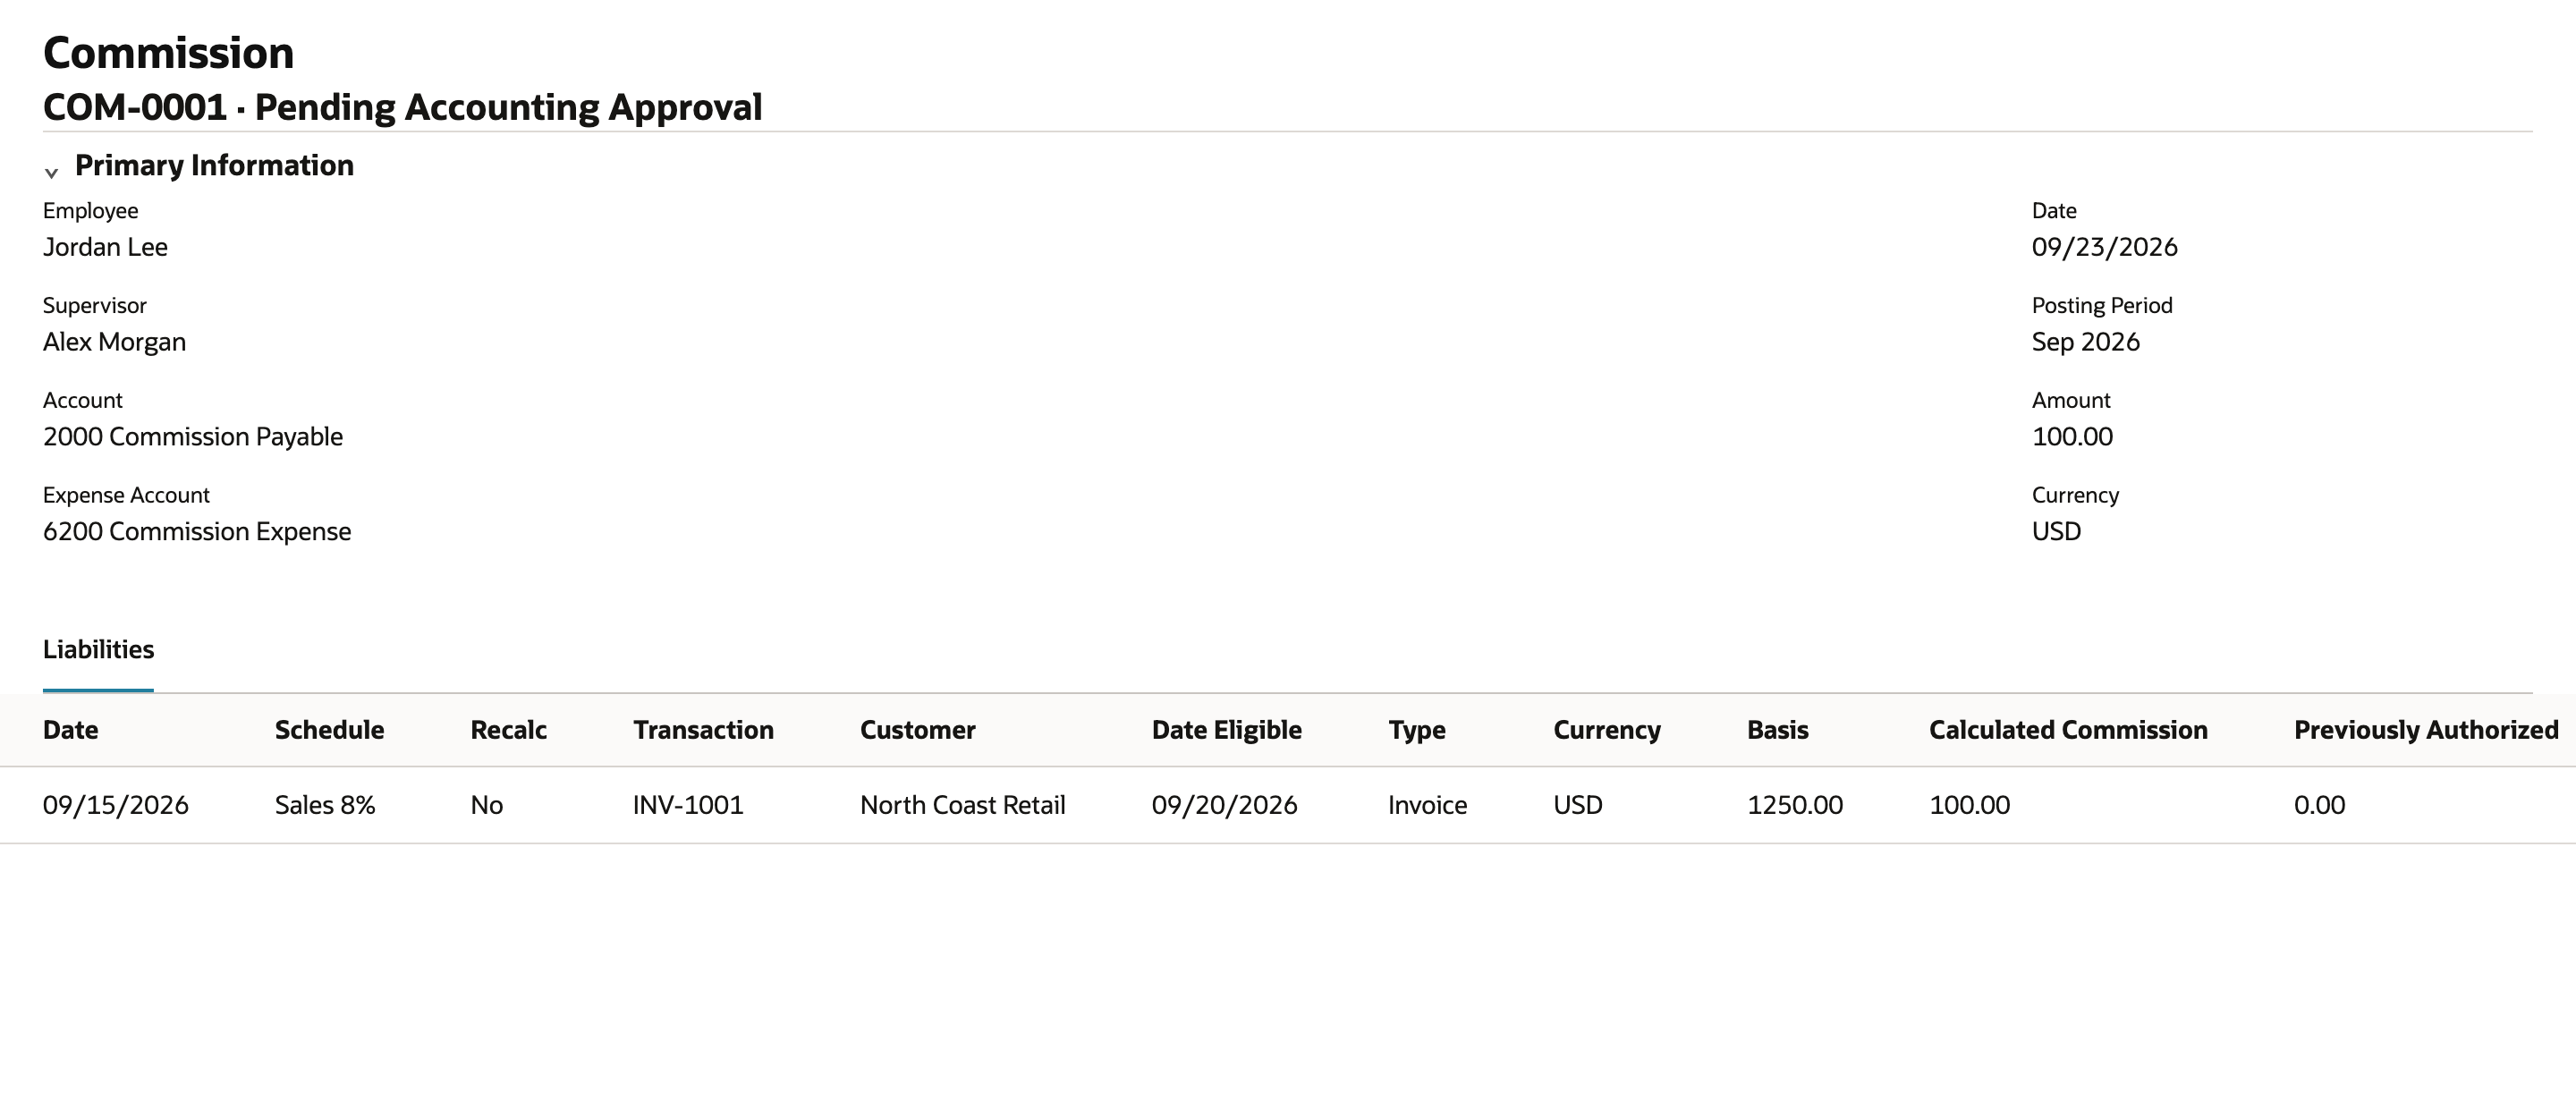Collapse the Primary Information section chevron
This screenshot has height=1118, width=2576.
(51, 173)
